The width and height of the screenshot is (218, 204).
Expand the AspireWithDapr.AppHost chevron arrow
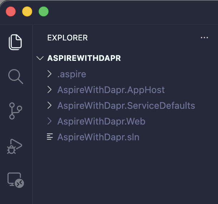pos(50,90)
